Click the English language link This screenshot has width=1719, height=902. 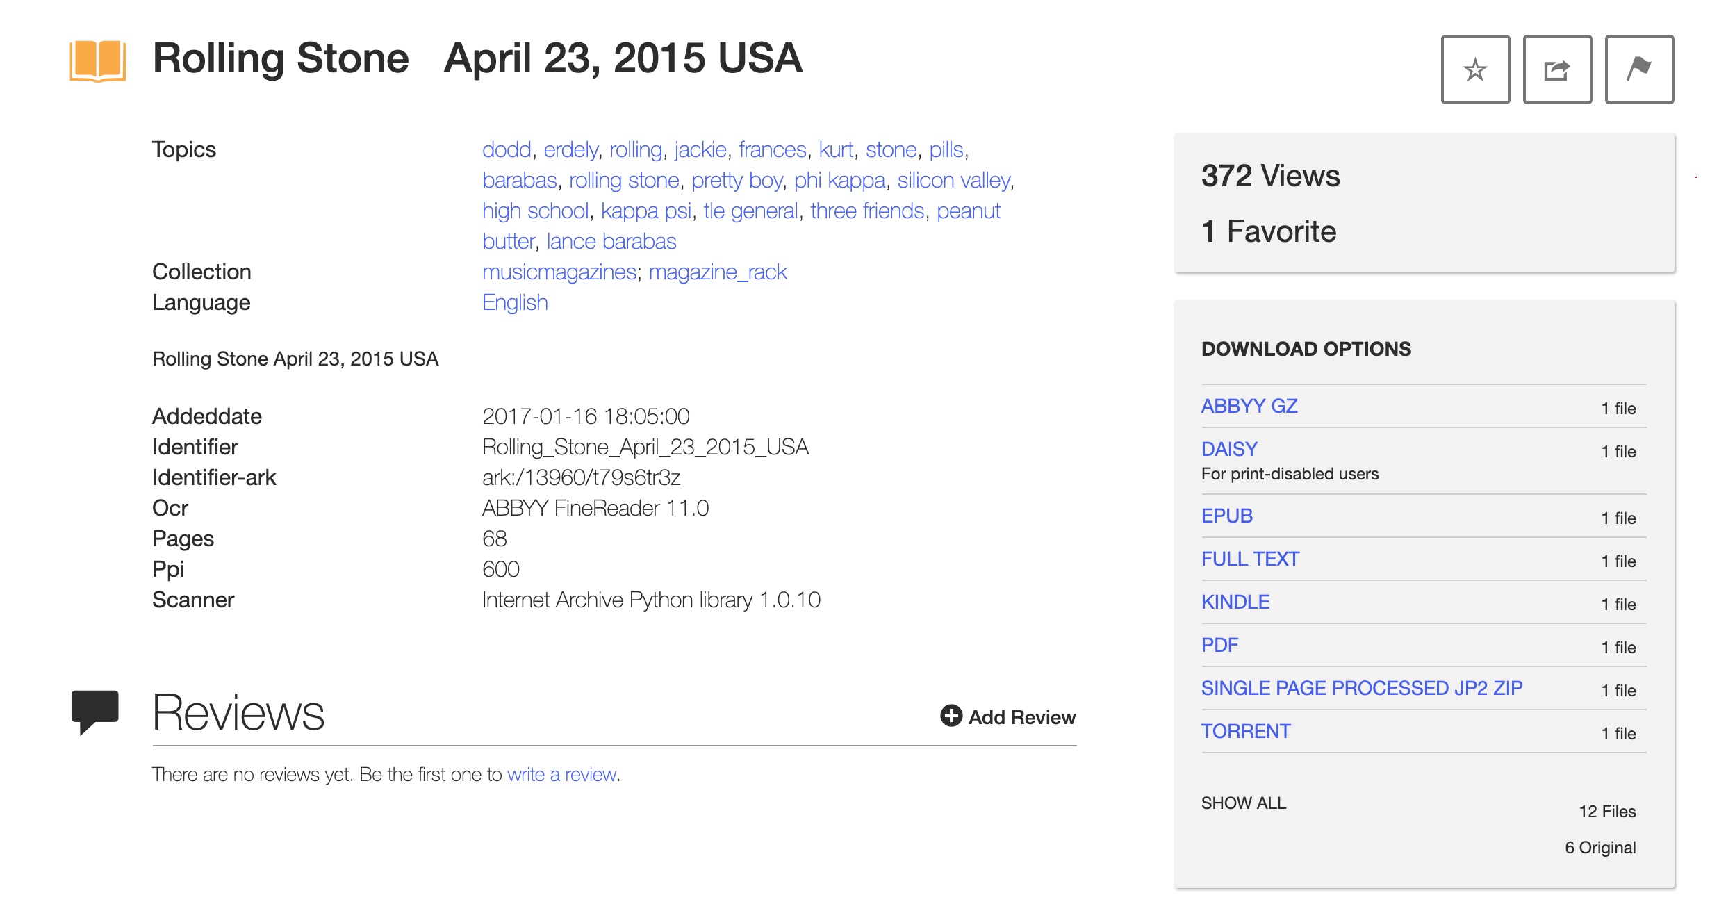[515, 302]
